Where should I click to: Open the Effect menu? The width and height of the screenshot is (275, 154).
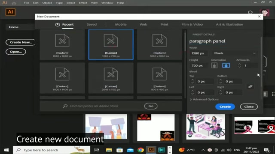(83, 3)
